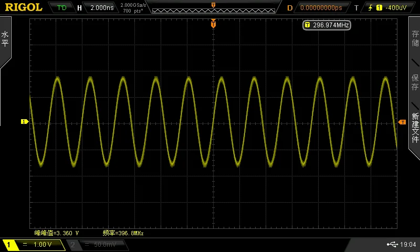The width and height of the screenshot is (420, 252).
Task: Click the 700 pts memory depth readout
Action: [x=133, y=10]
